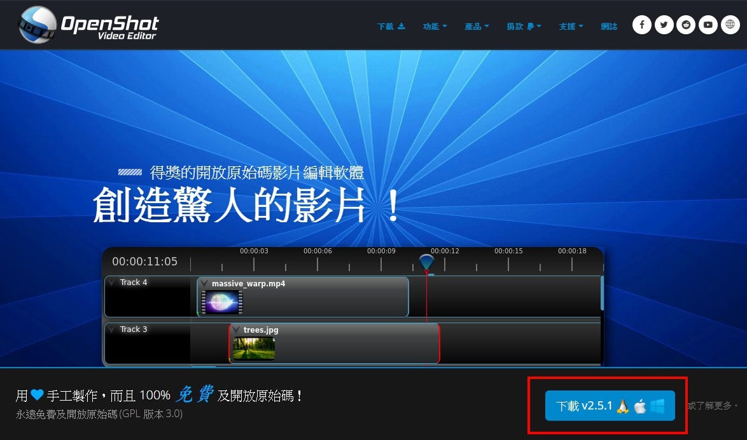Click the 下載 v2.5.1 download button
Viewport: 747px width, 440px height.
pyautogui.click(x=610, y=406)
